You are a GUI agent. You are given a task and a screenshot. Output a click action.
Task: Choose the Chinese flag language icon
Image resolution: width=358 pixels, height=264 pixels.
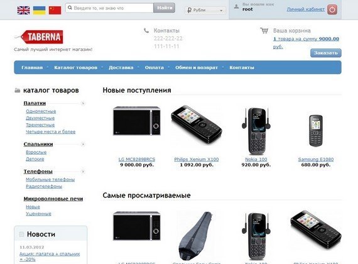click(x=55, y=10)
